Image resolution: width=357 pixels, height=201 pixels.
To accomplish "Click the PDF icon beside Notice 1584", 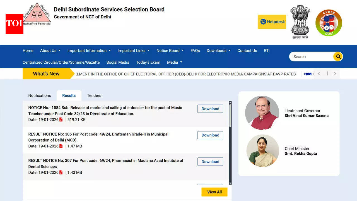I will 61,119.
